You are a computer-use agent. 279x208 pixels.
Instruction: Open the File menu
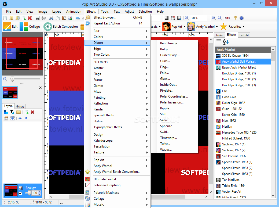click(9, 11)
